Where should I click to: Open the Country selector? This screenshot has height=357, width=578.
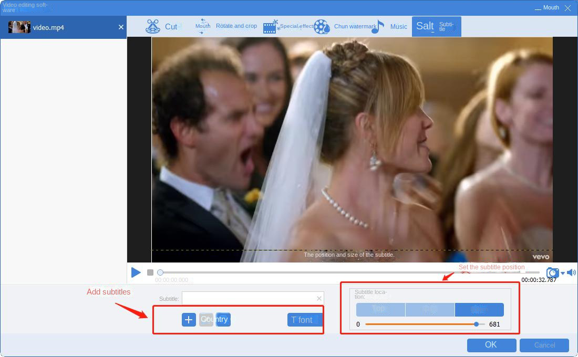tap(214, 319)
